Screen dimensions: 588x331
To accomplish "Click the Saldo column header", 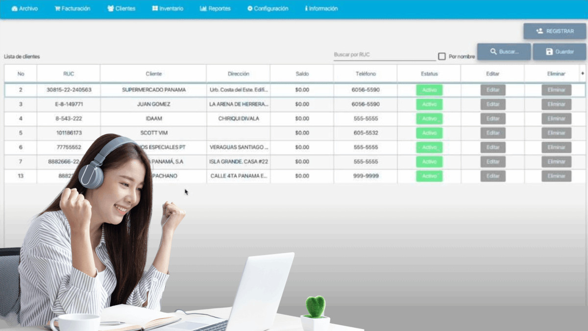I will pyautogui.click(x=302, y=74).
